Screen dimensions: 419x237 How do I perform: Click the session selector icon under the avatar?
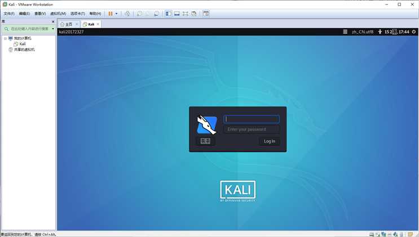[205, 141]
